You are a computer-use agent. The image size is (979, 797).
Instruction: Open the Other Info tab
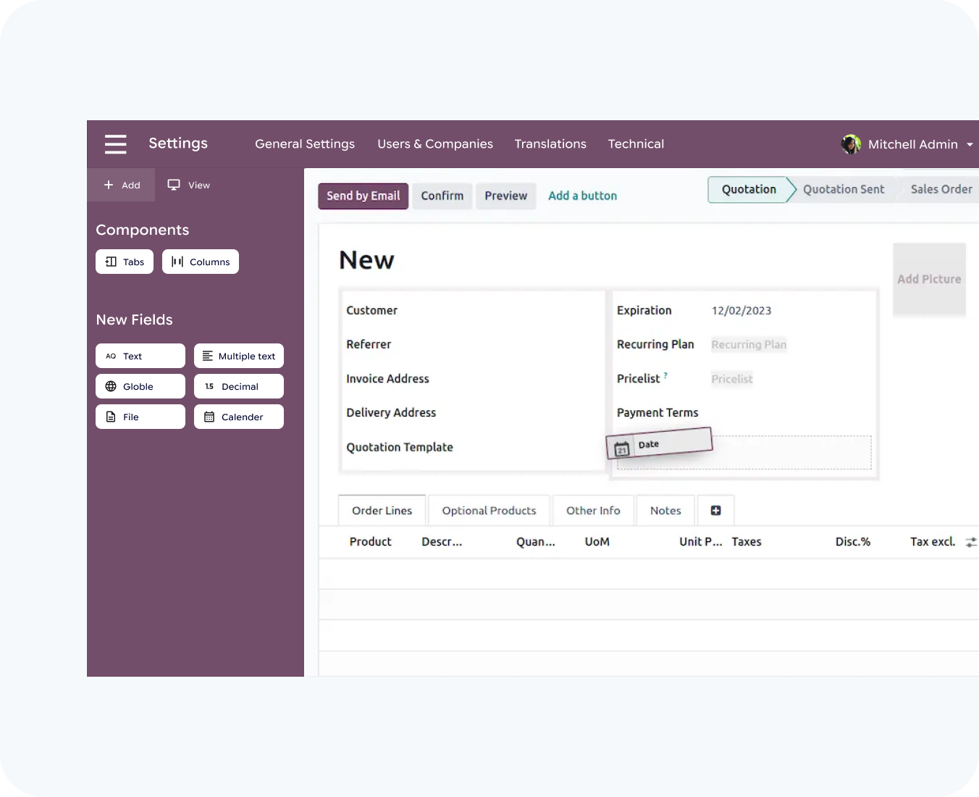click(x=593, y=510)
